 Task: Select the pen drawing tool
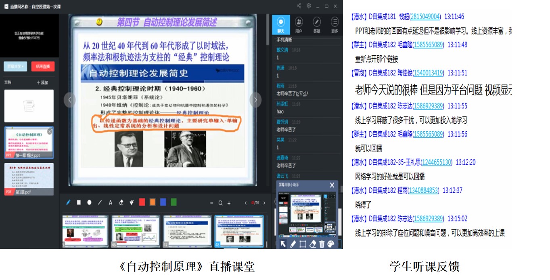[x=68, y=202]
